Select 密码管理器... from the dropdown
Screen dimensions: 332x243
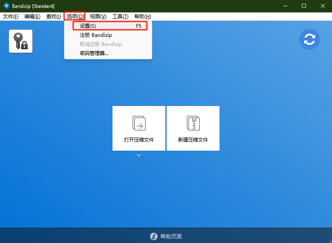tap(94, 53)
